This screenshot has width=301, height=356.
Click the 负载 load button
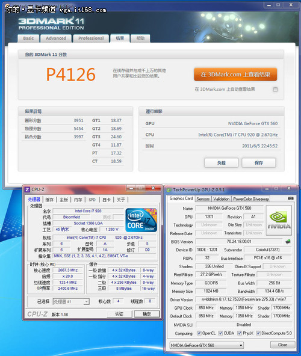click(x=221, y=163)
